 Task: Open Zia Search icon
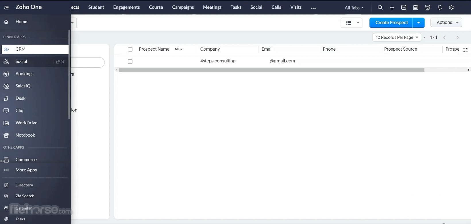click(6, 196)
